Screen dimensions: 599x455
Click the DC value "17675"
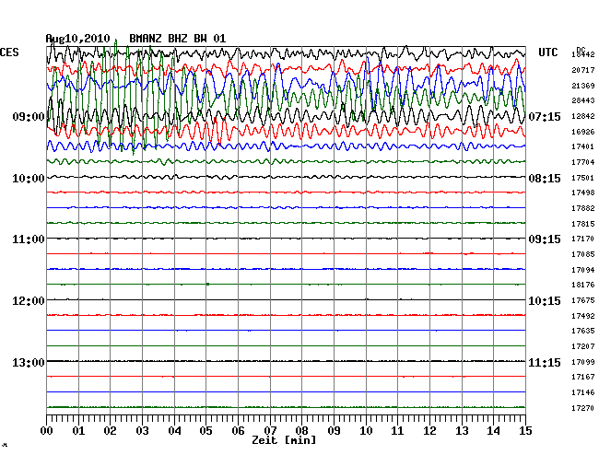click(x=583, y=301)
